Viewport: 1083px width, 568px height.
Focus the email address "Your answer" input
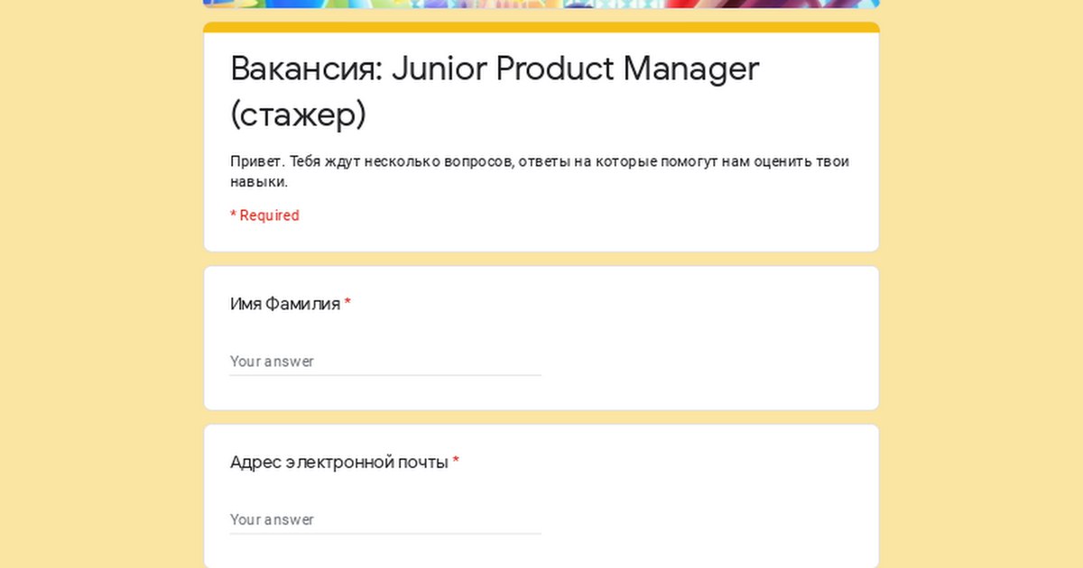pos(384,519)
